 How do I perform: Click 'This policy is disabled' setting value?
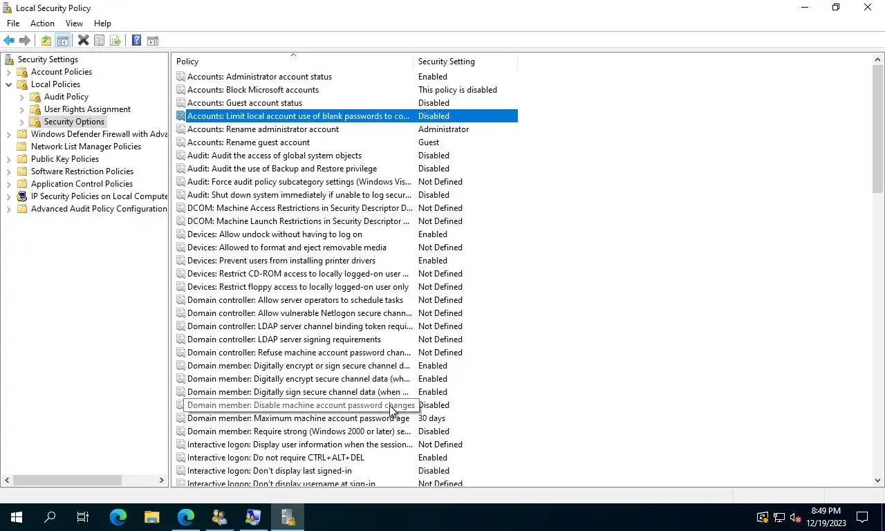pos(457,90)
